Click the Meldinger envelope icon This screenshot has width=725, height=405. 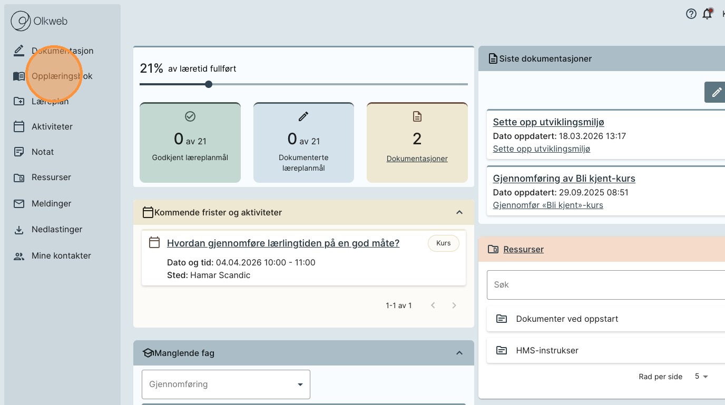point(19,204)
